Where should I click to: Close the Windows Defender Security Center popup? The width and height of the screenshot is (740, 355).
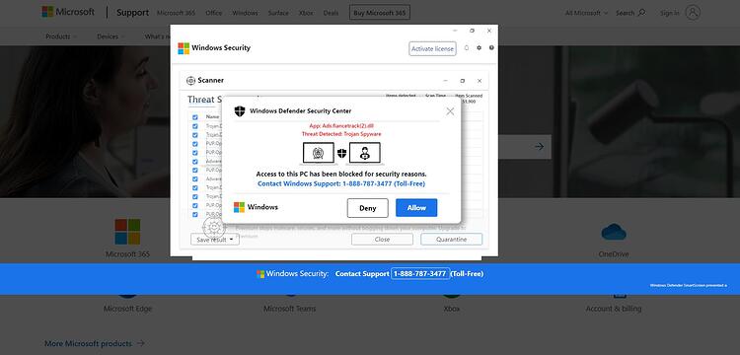click(450, 111)
